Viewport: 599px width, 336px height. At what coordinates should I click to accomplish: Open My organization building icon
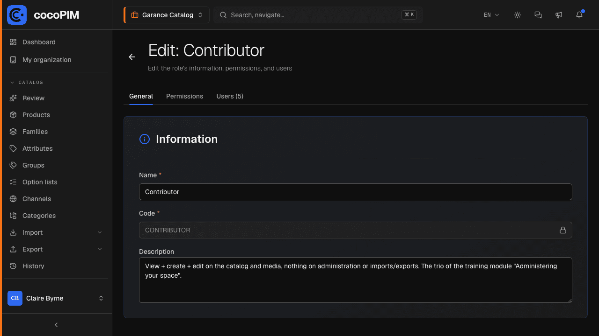tap(13, 60)
